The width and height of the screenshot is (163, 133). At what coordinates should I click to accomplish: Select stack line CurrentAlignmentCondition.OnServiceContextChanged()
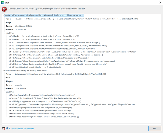(55, 42)
